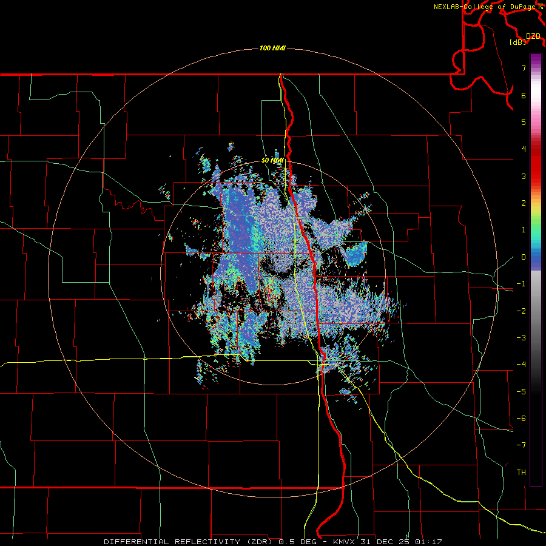Click the 31 DEC 25 date text

tap(385, 542)
